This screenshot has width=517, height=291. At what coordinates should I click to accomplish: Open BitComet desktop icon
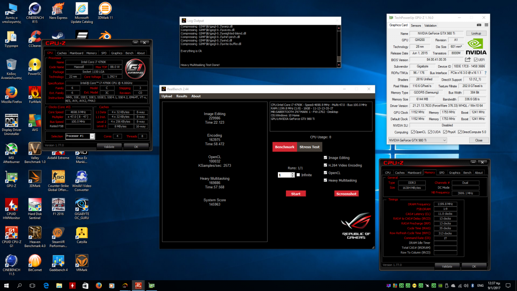tap(35, 263)
